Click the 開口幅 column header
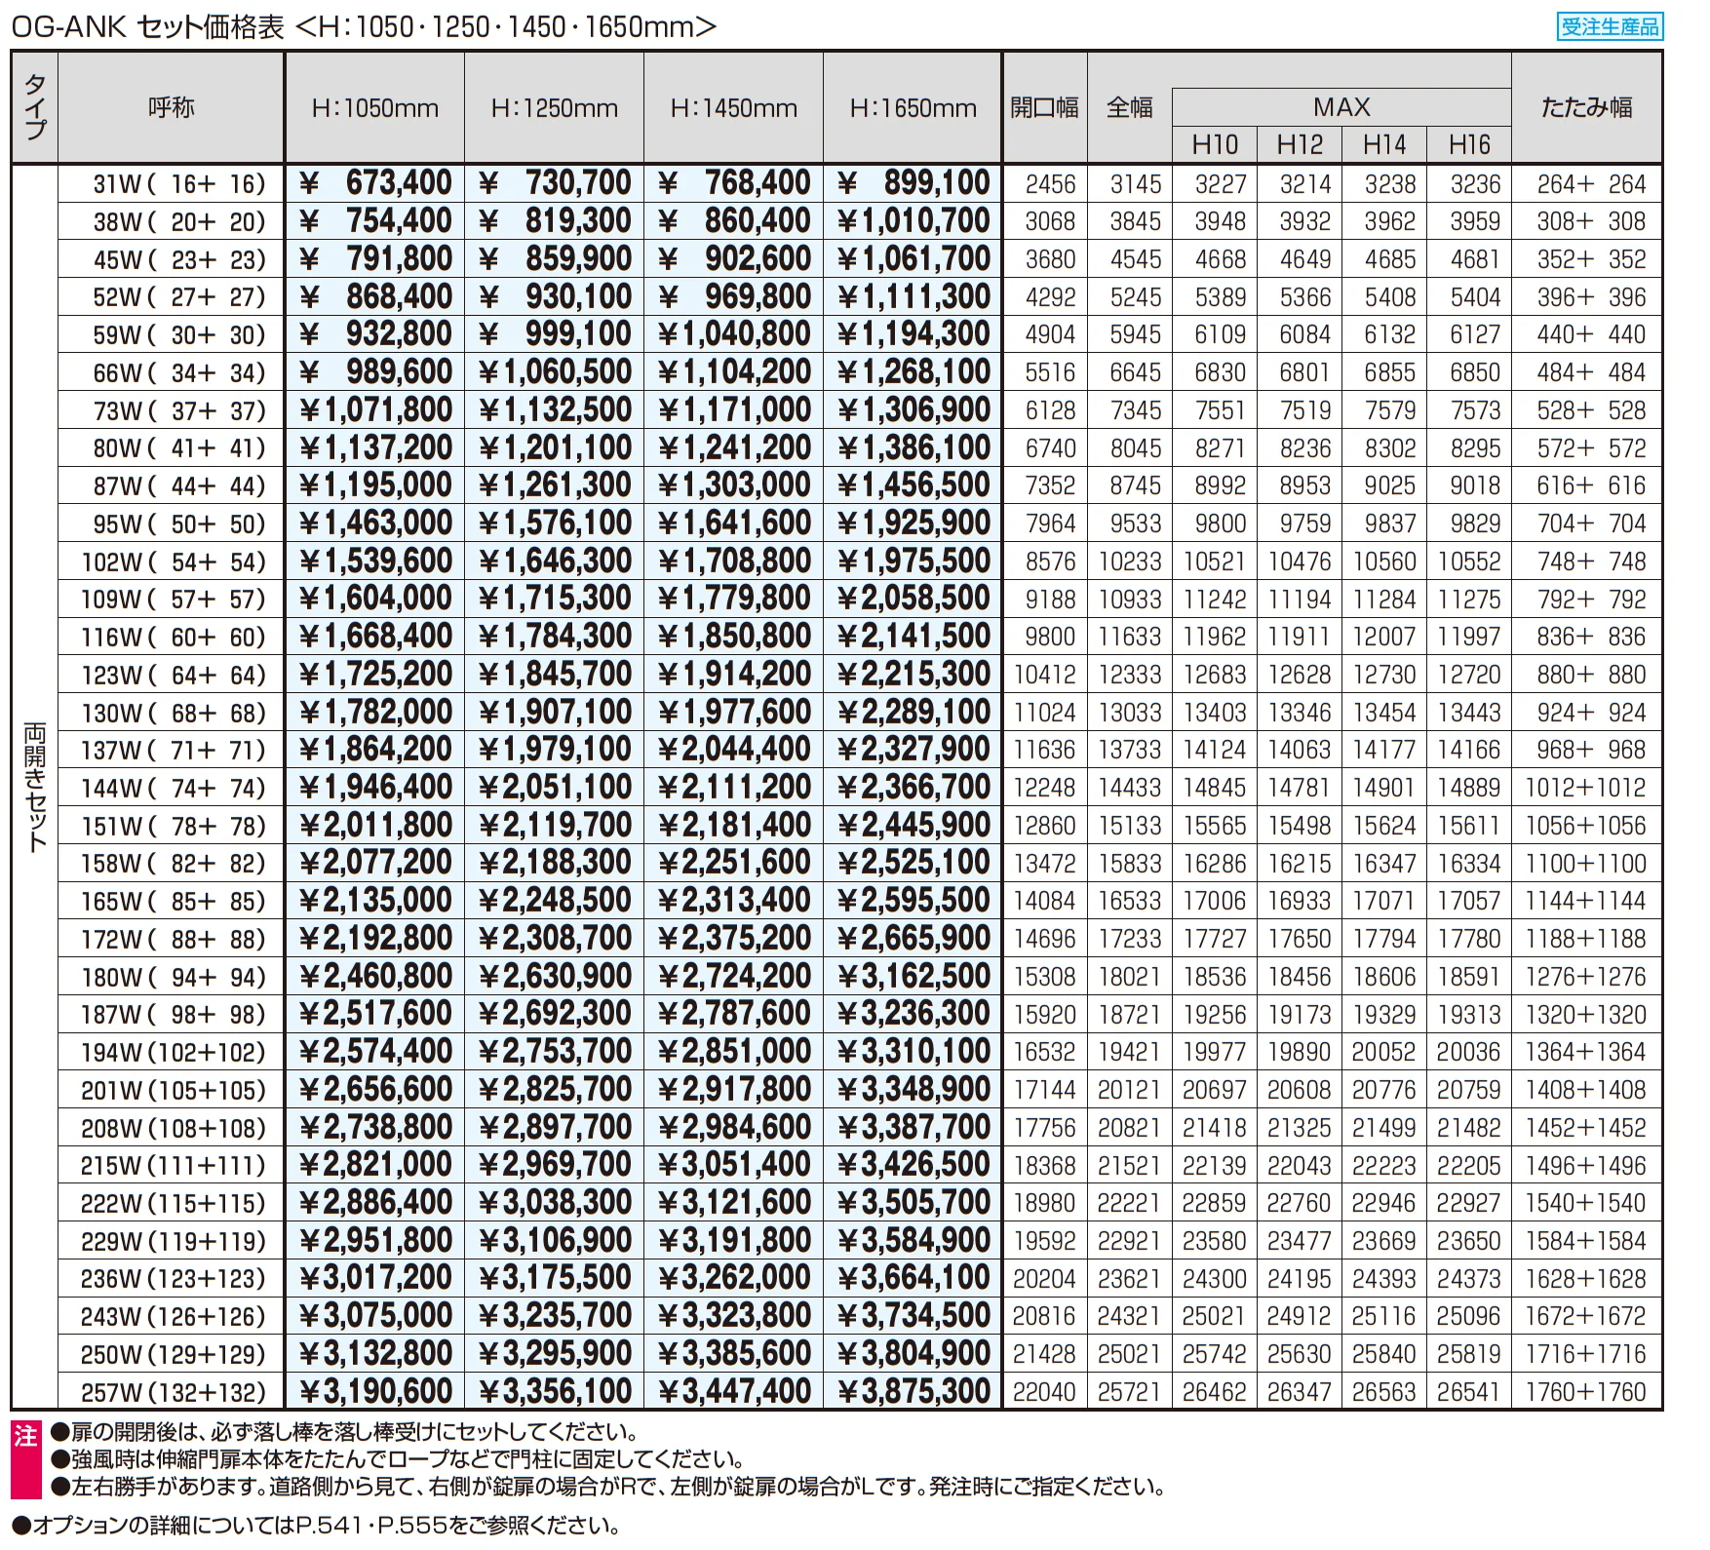 tap(1044, 107)
